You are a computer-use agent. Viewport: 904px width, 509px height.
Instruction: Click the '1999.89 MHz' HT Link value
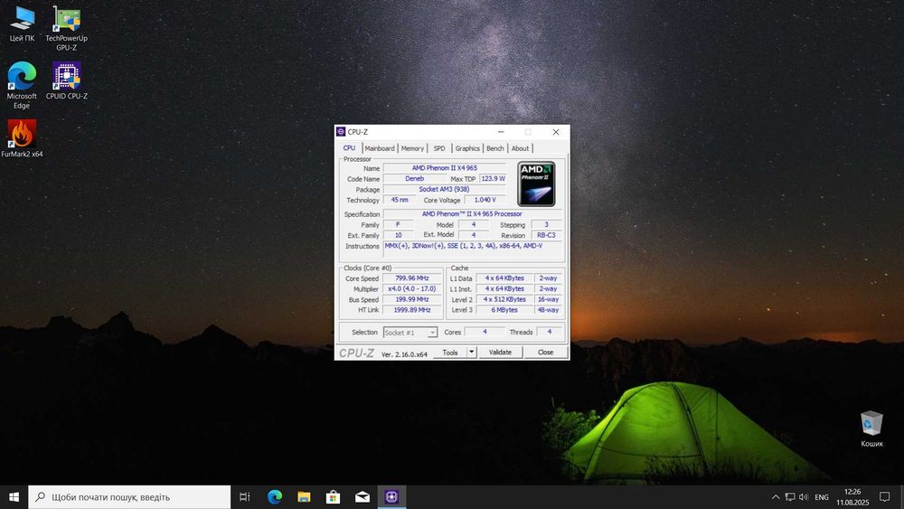tap(411, 309)
